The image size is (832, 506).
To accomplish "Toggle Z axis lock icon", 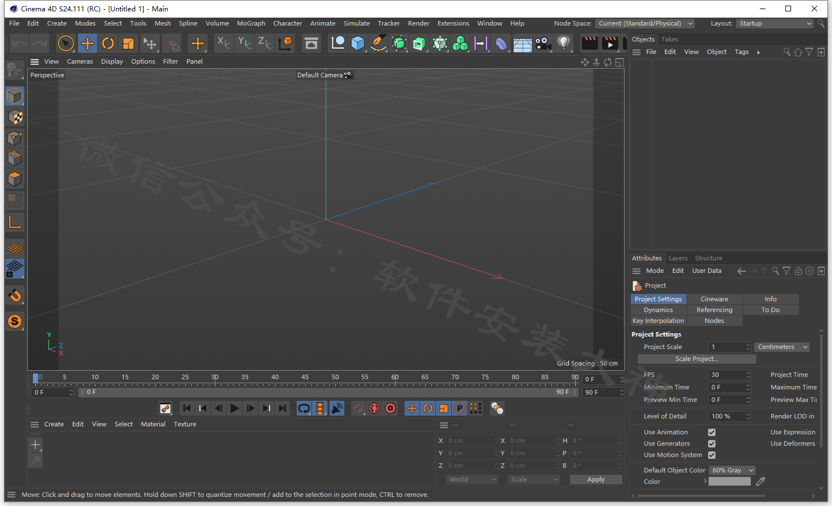I will pos(265,43).
